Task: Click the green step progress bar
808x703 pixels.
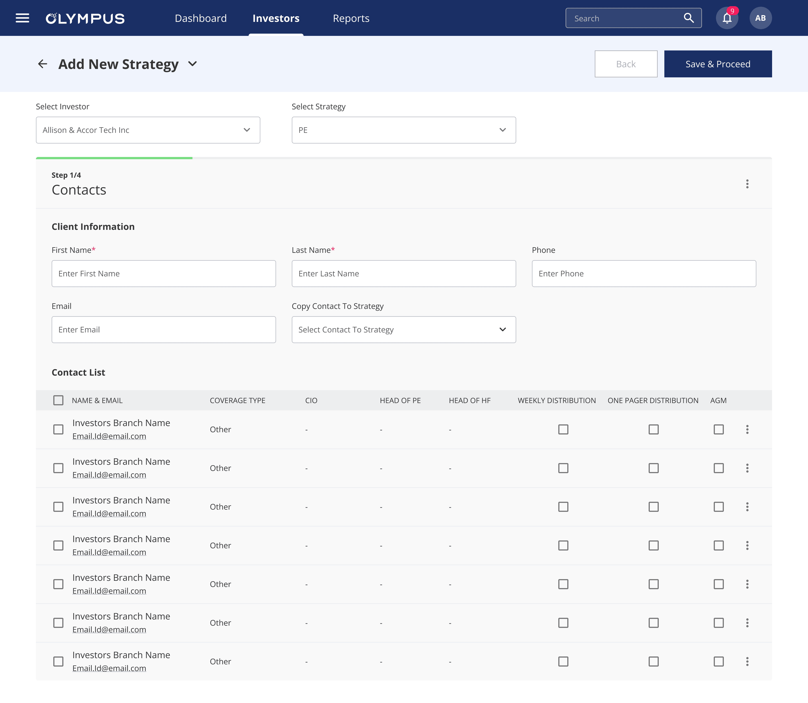Action: (x=114, y=158)
